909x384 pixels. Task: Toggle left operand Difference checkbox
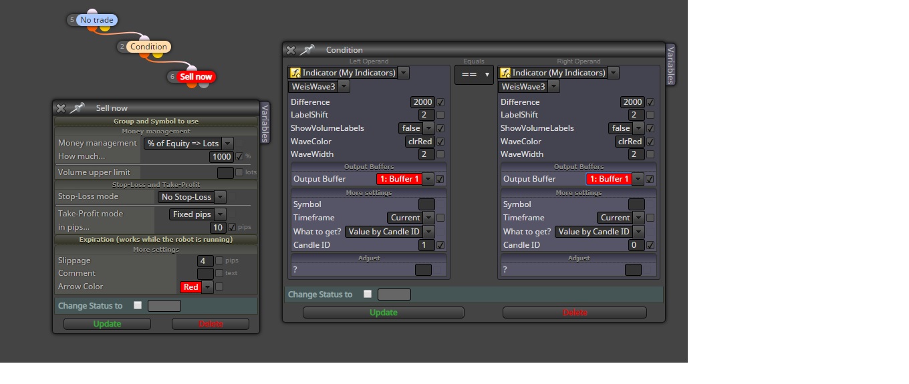coord(440,103)
